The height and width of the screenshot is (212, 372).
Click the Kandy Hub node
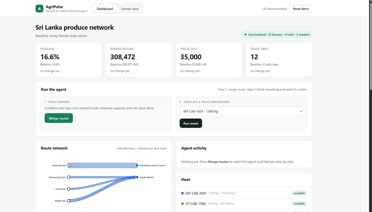click(69, 189)
